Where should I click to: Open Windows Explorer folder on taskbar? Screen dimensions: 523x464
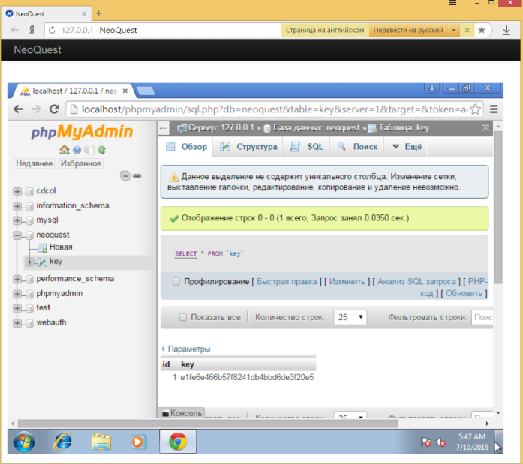pyautogui.click(x=101, y=442)
